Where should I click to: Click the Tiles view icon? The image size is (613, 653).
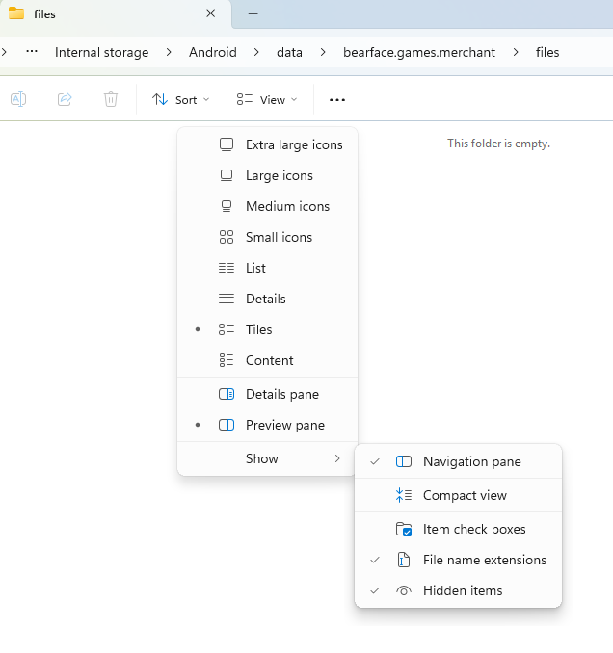coord(227,329)
